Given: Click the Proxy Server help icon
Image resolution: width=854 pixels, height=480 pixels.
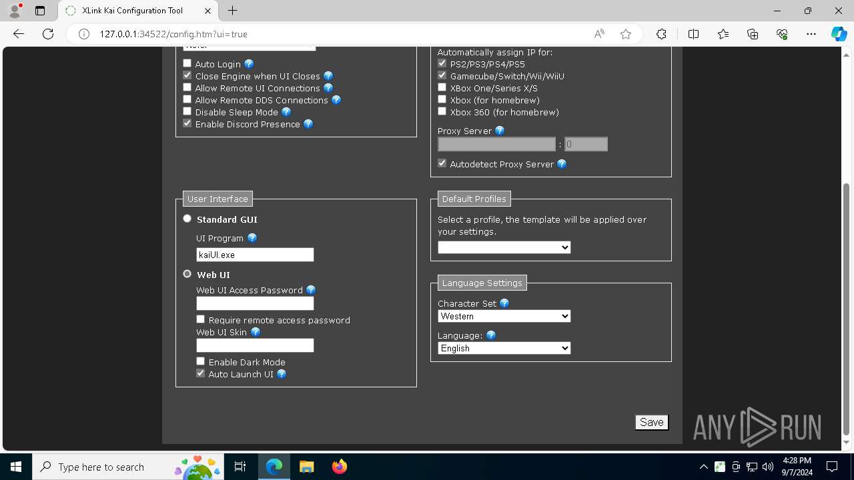Looking at the screenshot, I should (500, 131).
